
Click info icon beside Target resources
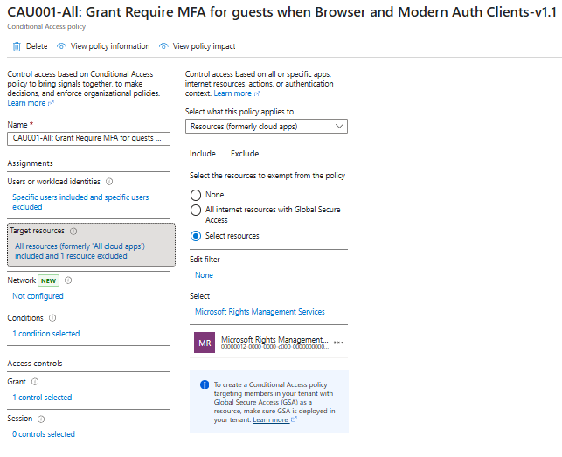pyautogui.click(x=73, y=232)
